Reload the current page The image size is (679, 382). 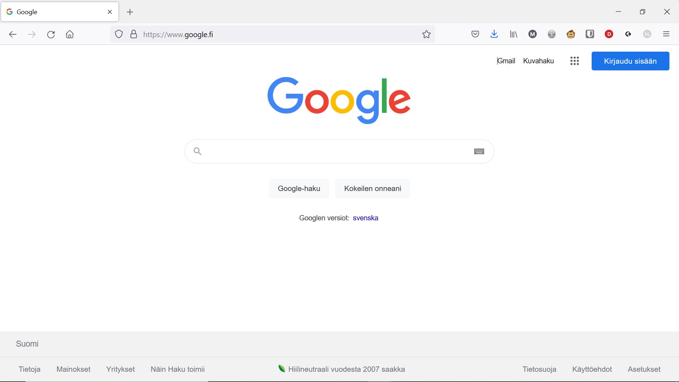click(x=51, y=34)
